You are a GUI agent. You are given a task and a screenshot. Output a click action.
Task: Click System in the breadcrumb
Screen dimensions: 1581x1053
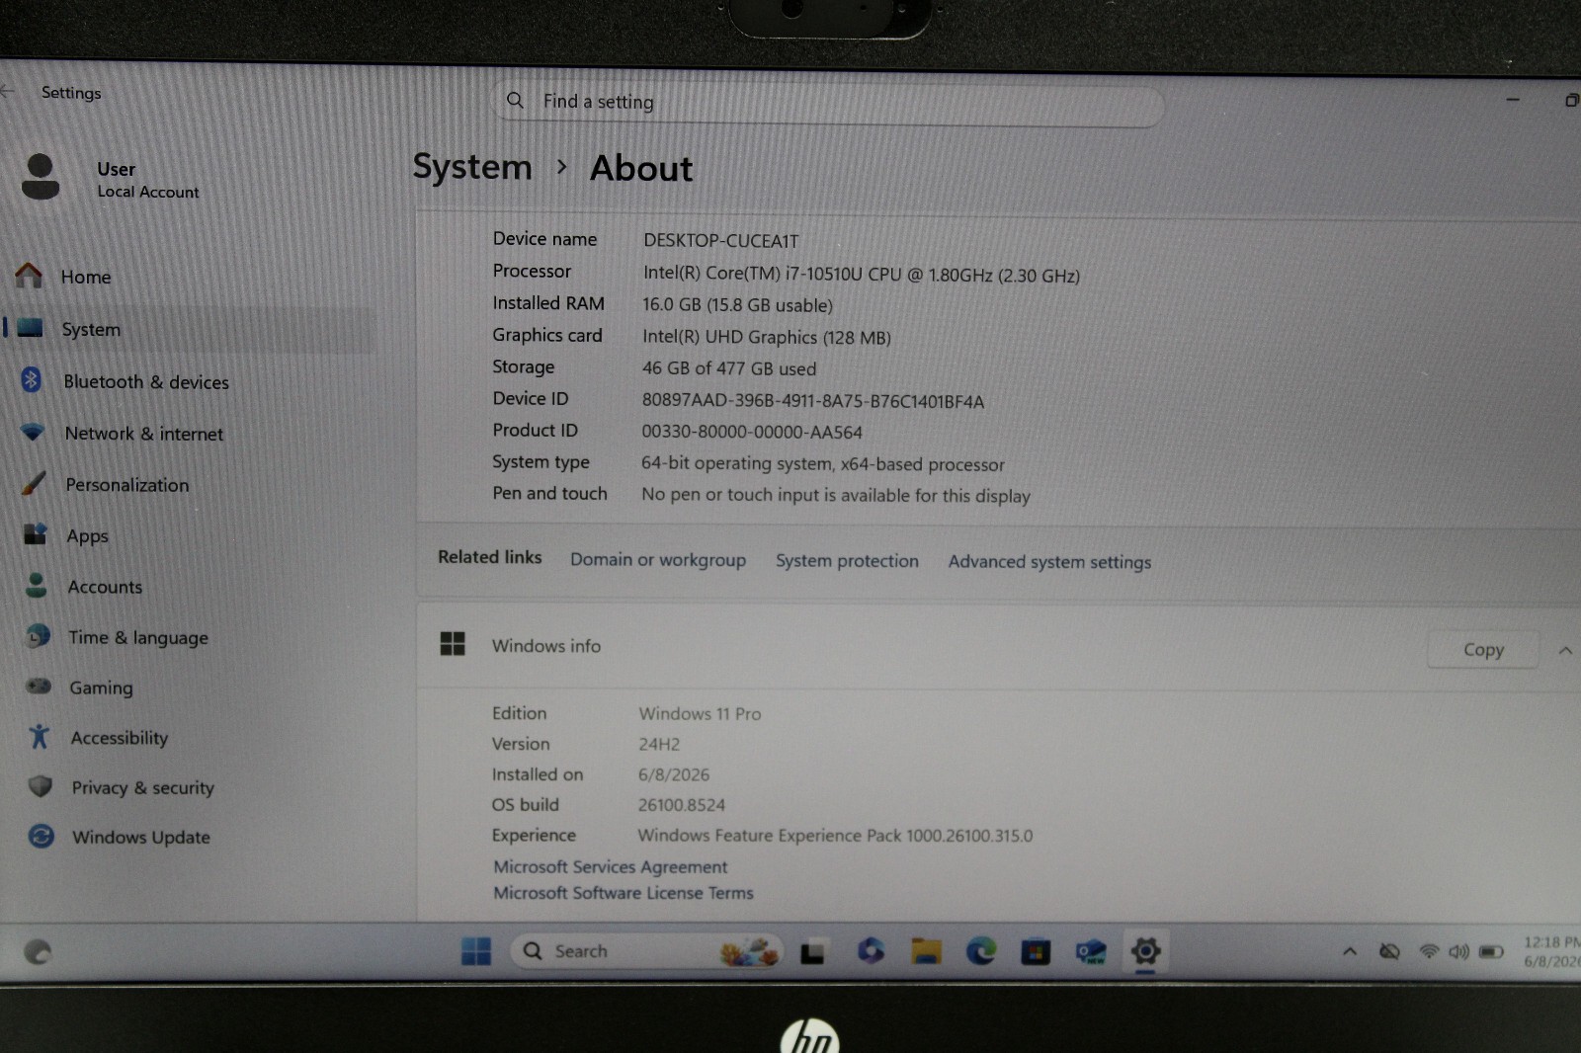(x=472, y=167)
